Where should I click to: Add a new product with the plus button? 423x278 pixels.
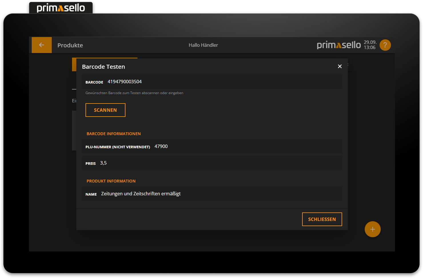[372, 229]
